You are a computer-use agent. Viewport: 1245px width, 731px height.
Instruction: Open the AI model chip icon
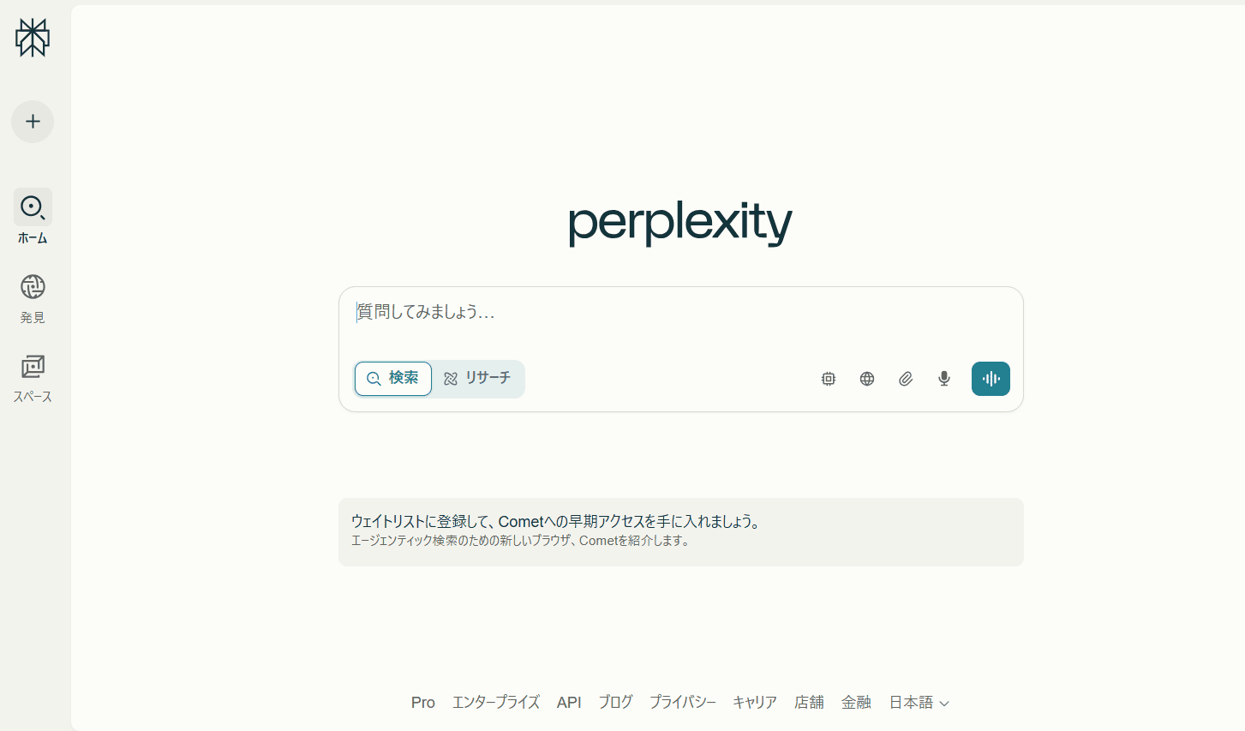(828, 378)
